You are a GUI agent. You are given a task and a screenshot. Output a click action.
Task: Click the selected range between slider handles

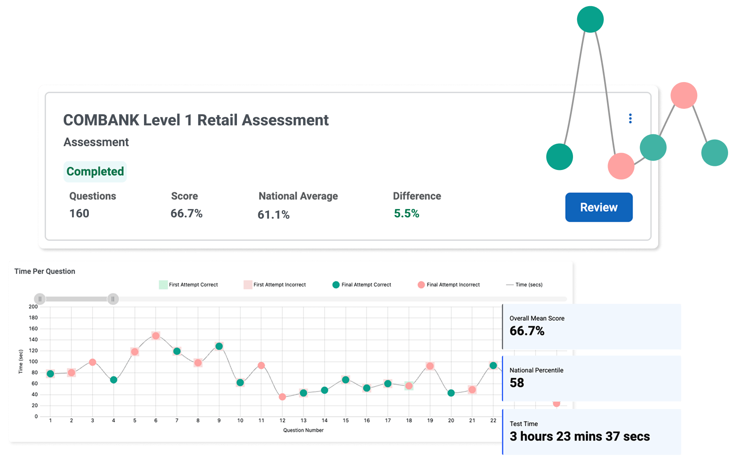pyautogui.click(x=77, y=299)
